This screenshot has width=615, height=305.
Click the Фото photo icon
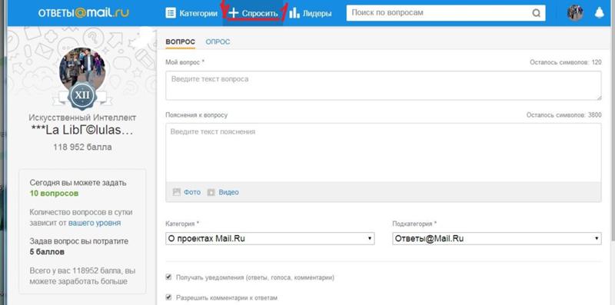point(177,192)
